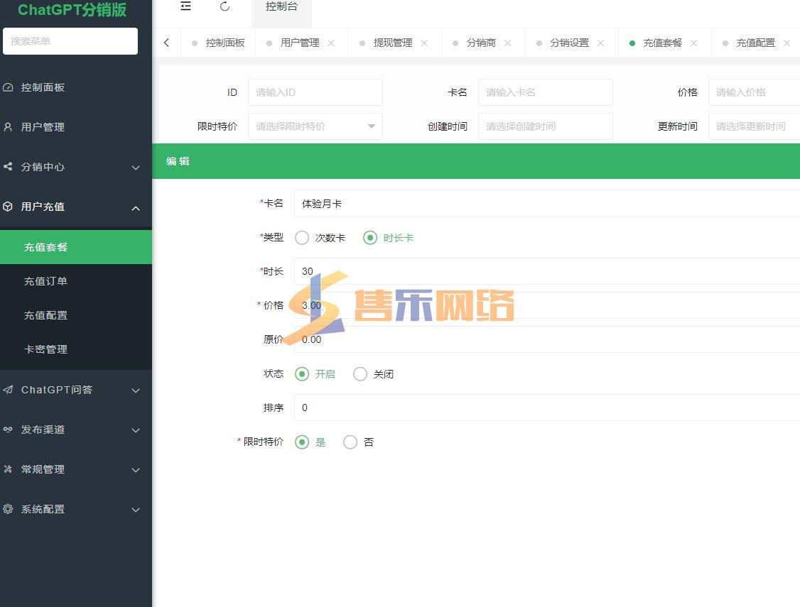
Task: Set status to 关闭
Action: click(x=360, y=373)
